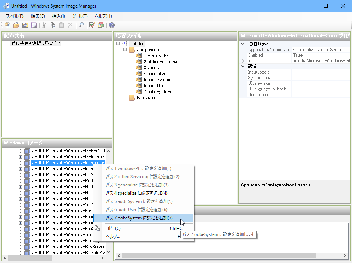Expand the amd64_Microsoft-Windows-IE-Internet node
The image size is (352, 263).
coord(20,157)
